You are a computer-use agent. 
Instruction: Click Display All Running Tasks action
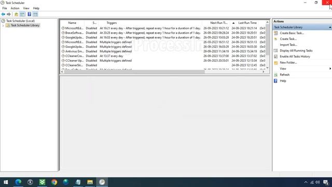point(296,50)
